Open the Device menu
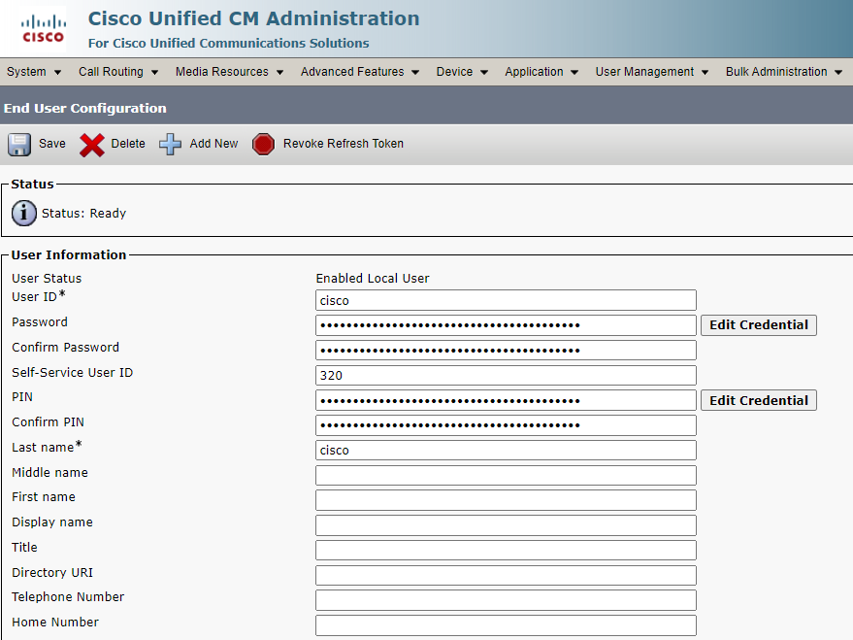This screenshot has width=853, height=640. tap(462, 72)
